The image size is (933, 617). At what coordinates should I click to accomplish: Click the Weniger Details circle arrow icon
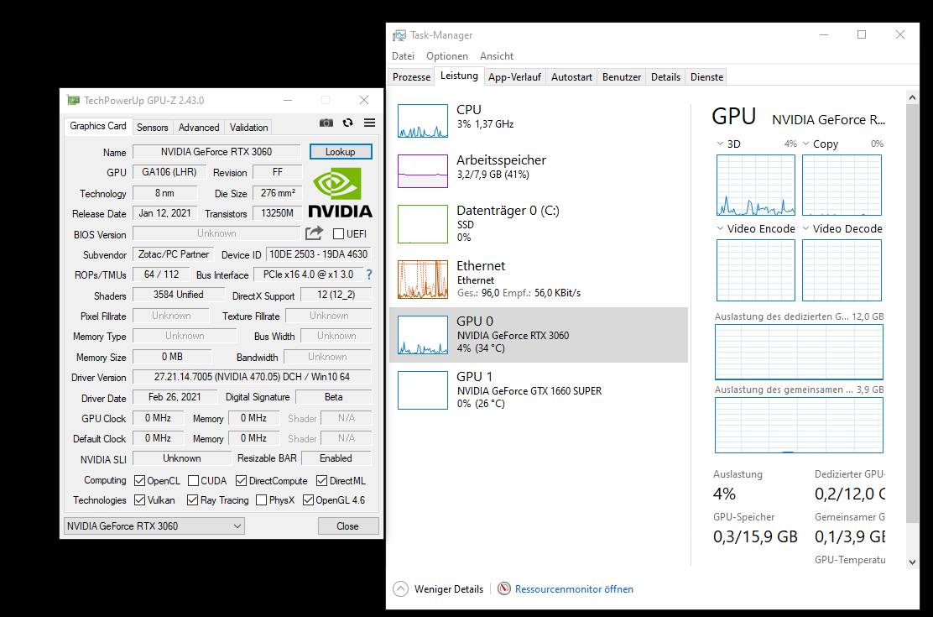[x=401, y=589]
